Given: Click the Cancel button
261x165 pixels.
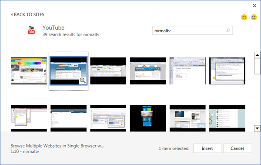Looking at the screenshot, I should coord(237,148).
